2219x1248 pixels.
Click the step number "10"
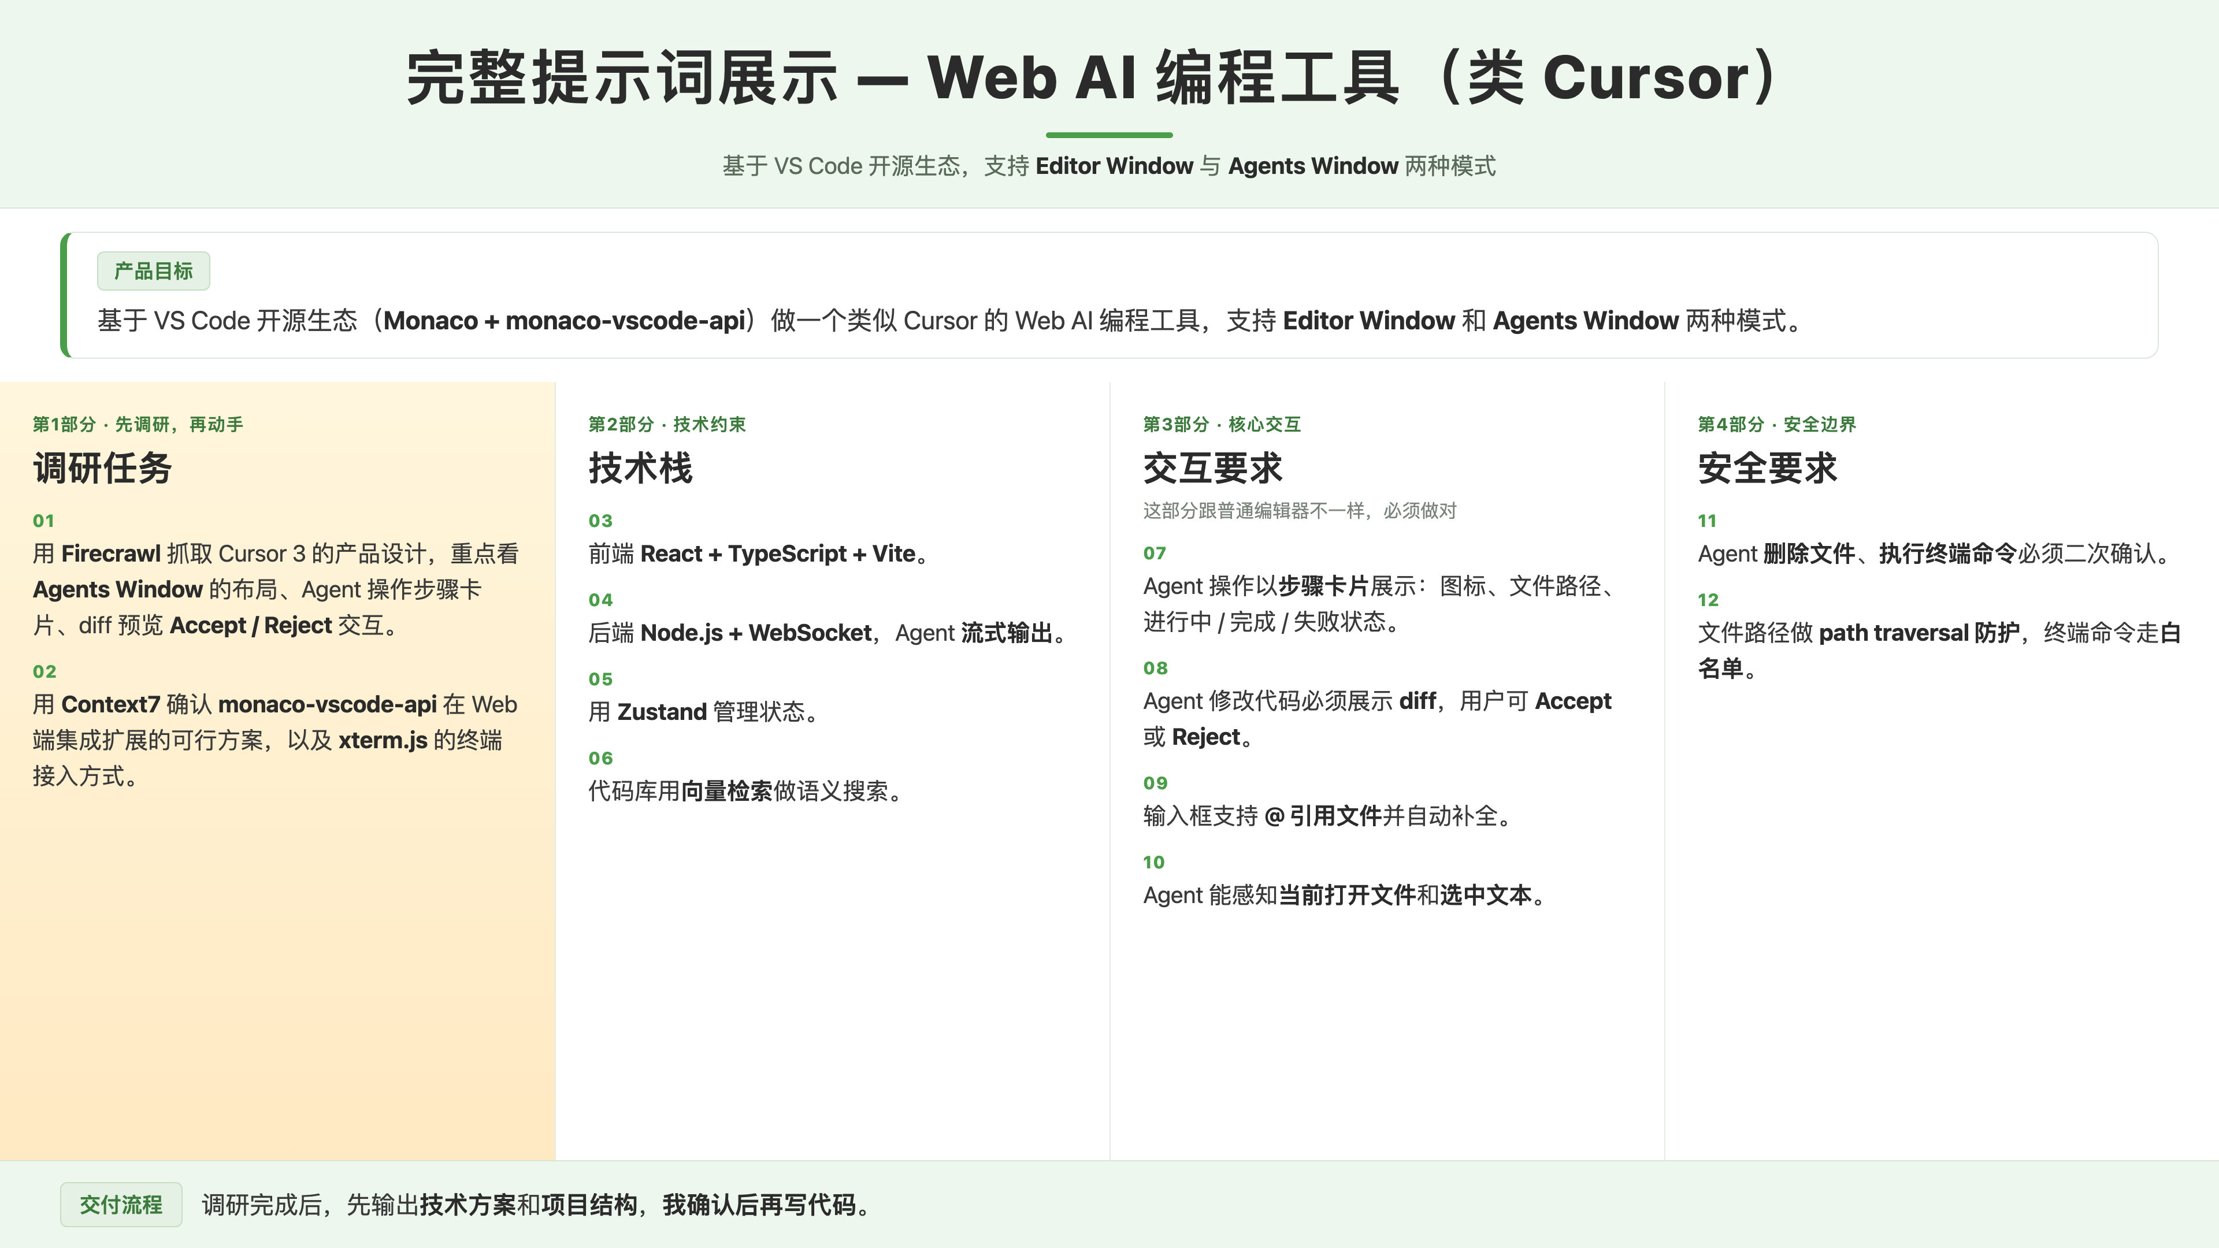click(1155, 862)
